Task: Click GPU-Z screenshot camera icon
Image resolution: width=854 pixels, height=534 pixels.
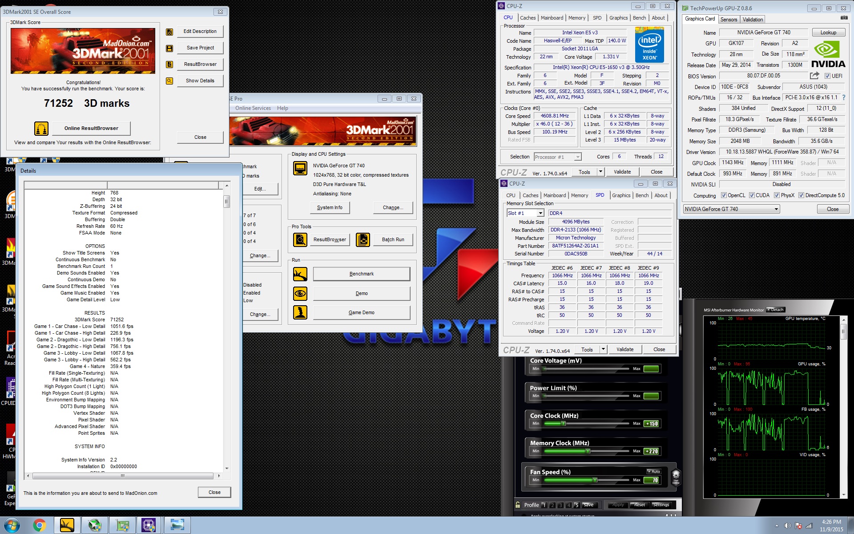Action: coord(844,18)
